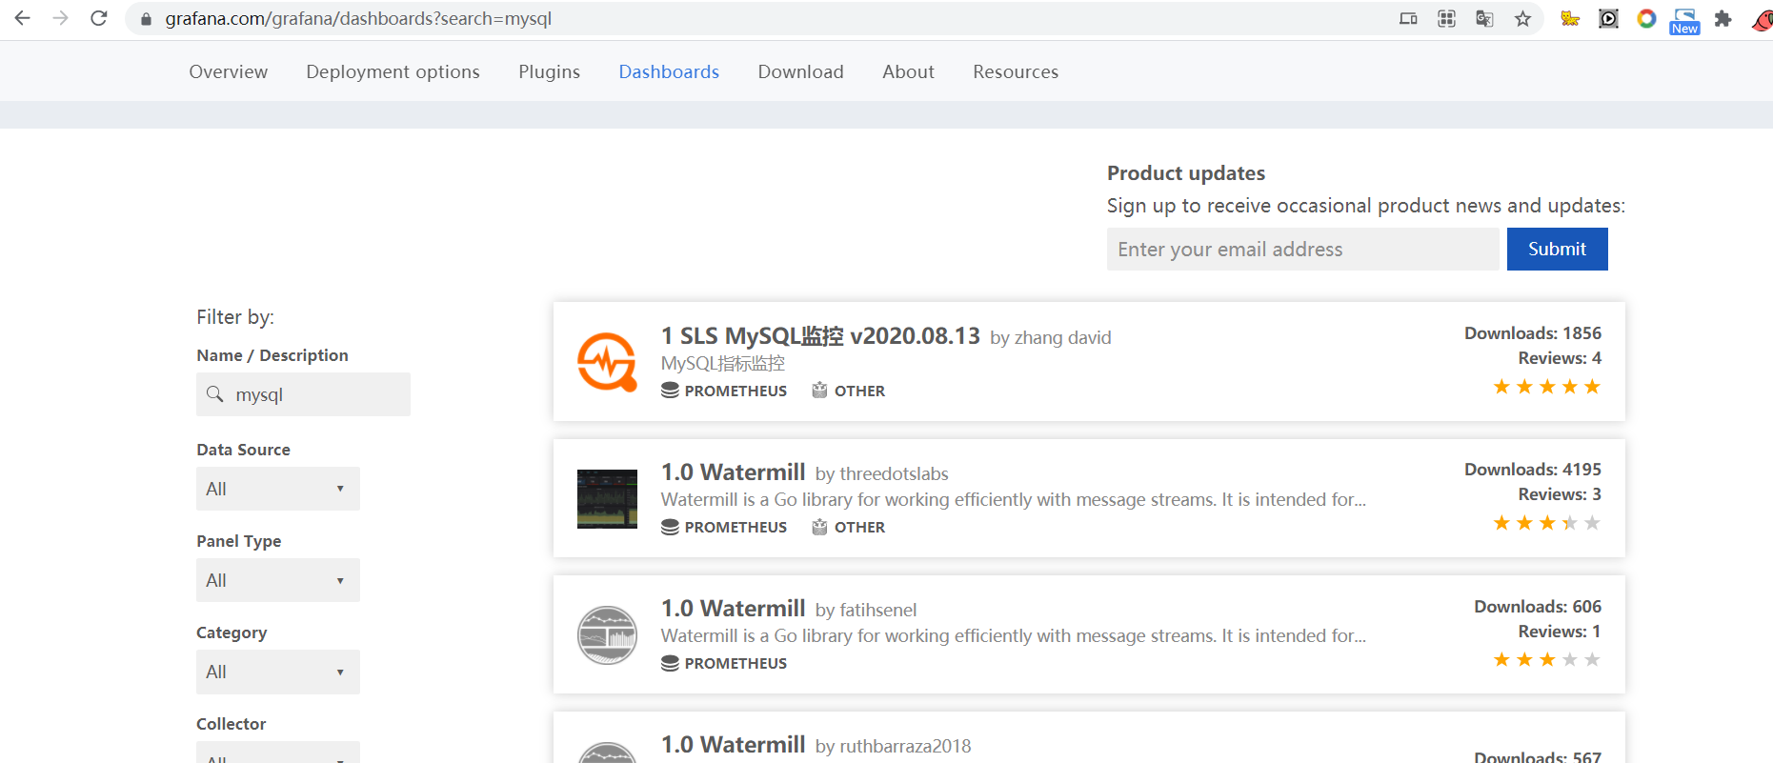The width and height of the screenshot is (1773, 763).
Task: Click the star rating on threedotslabs Watermill card
Action: pyautogui.click(x=1546, y=523)
